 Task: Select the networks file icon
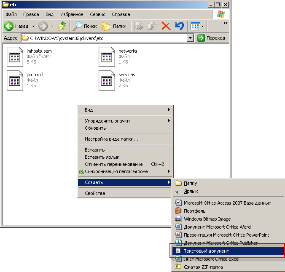click(107, 57)
